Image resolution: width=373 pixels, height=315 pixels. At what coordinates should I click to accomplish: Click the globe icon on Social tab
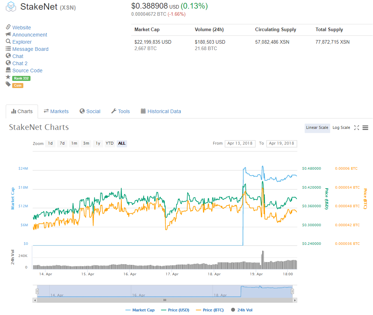82,111
